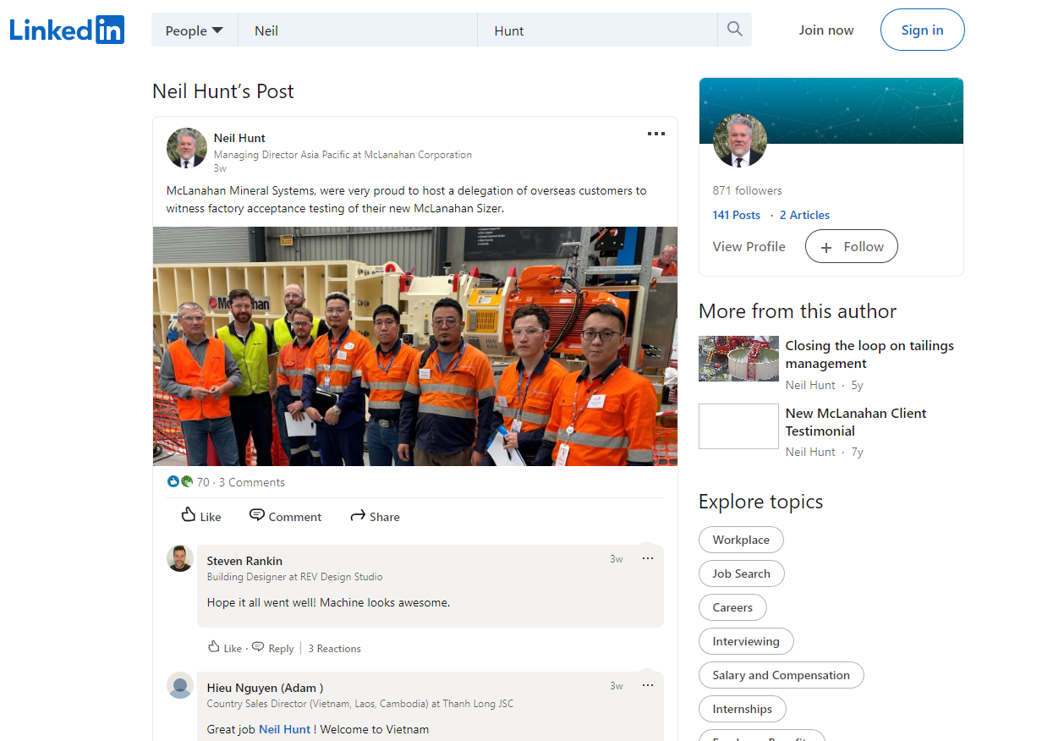Screen dimensions: 1053x741
Task: Click the last name field containing Hunt
Action: pyautogui.click(x=598, y=30)
